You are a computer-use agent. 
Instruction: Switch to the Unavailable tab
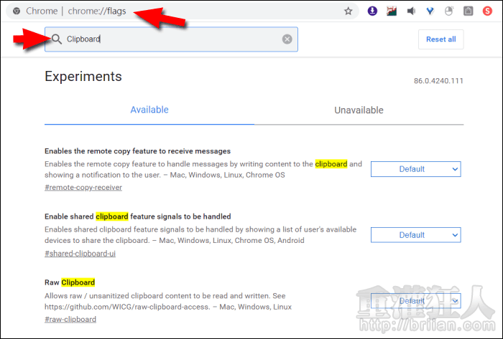pyautogui.click(x=359, y=110)
